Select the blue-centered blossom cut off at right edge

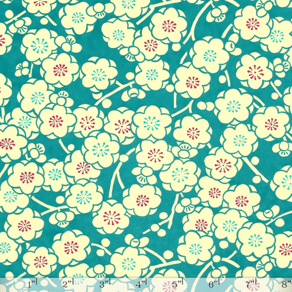(x=287, y=182)
